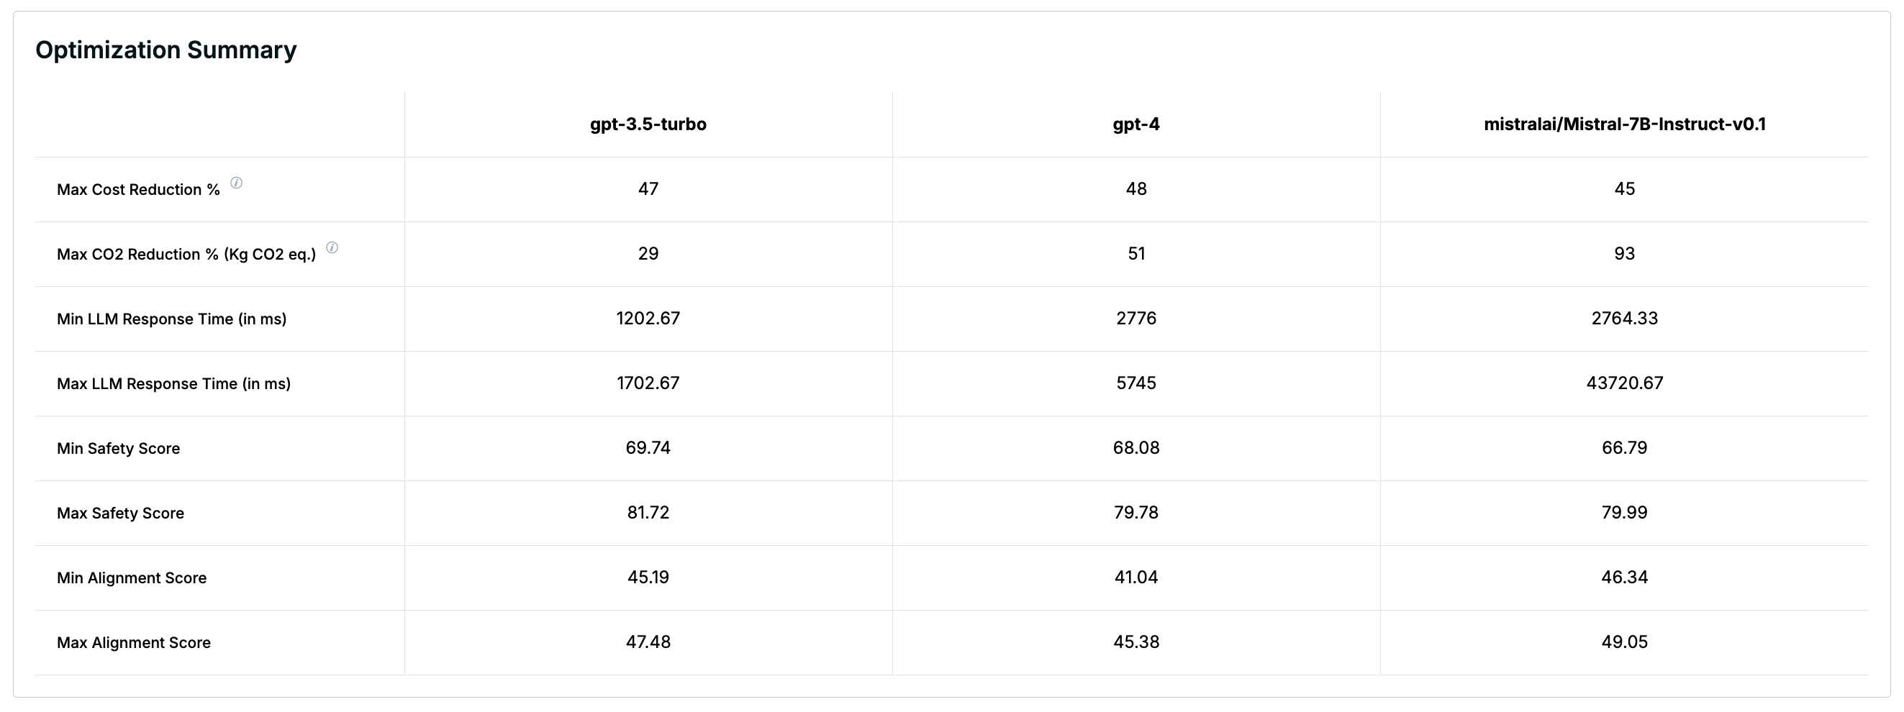This screenshot has height=712, width=1904.
Task: Click the Max Alignment Score row label
Action: (x=134, y=642)
